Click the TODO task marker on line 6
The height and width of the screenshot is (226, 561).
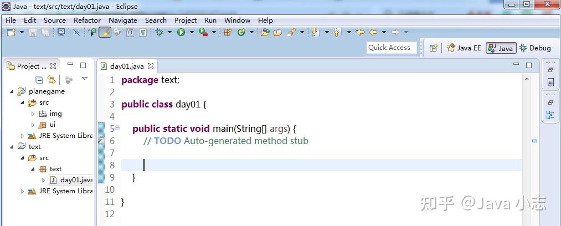point(101,141)
